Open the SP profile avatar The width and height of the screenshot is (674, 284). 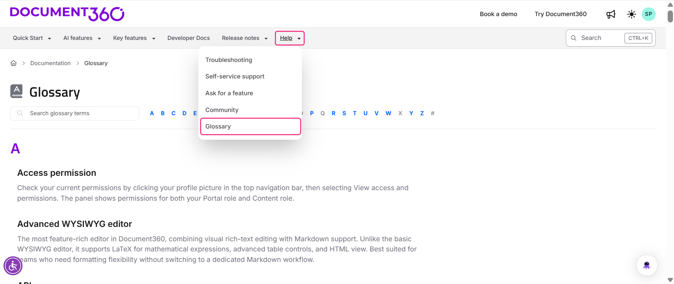648,14
